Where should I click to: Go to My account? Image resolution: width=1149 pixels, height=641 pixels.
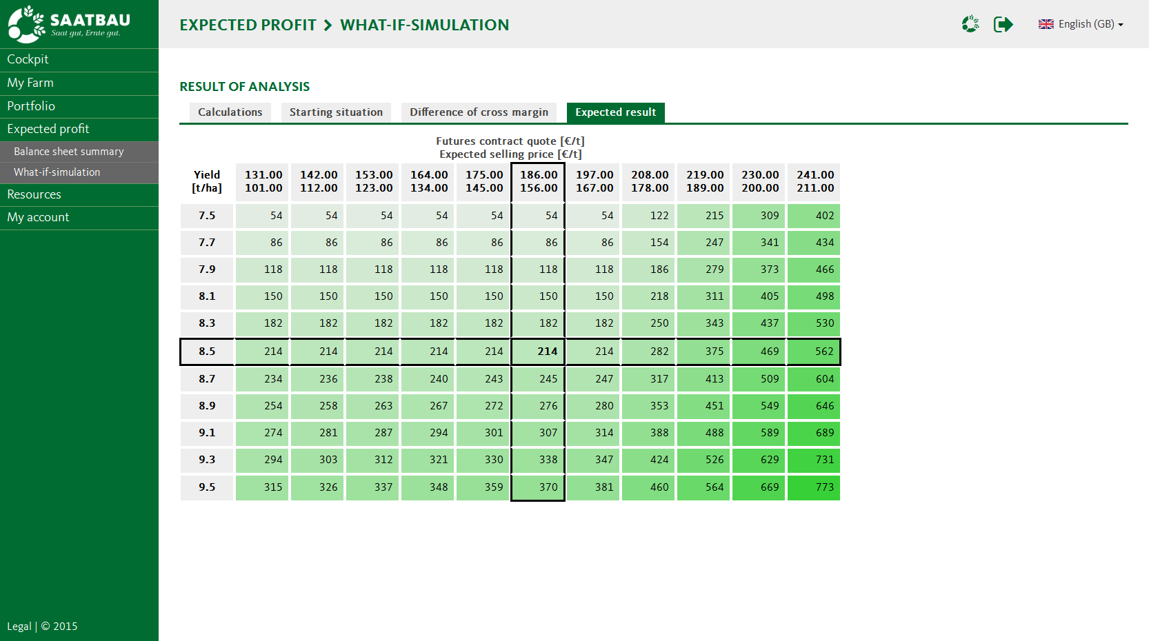tap(38, 218)
